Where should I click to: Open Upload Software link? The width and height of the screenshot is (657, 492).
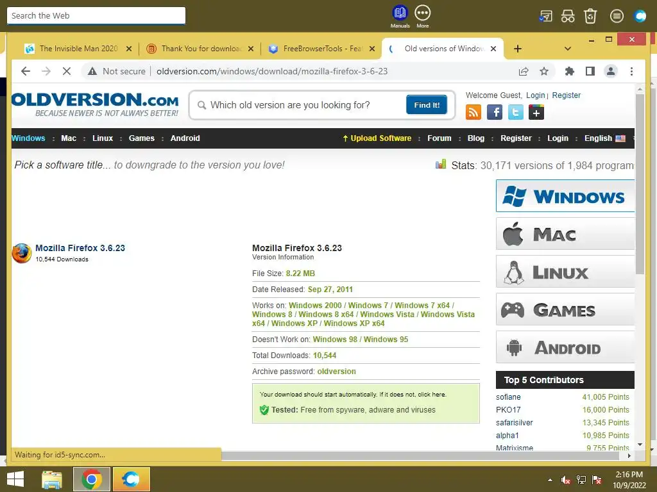tap(377, 138)
